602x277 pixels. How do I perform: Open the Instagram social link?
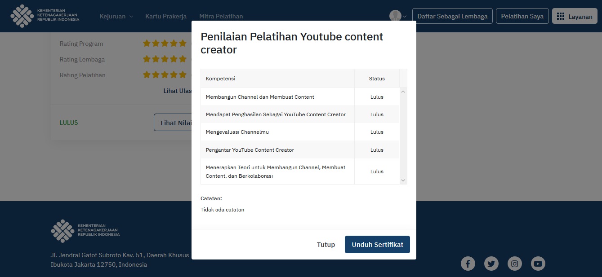pos(515,264)
